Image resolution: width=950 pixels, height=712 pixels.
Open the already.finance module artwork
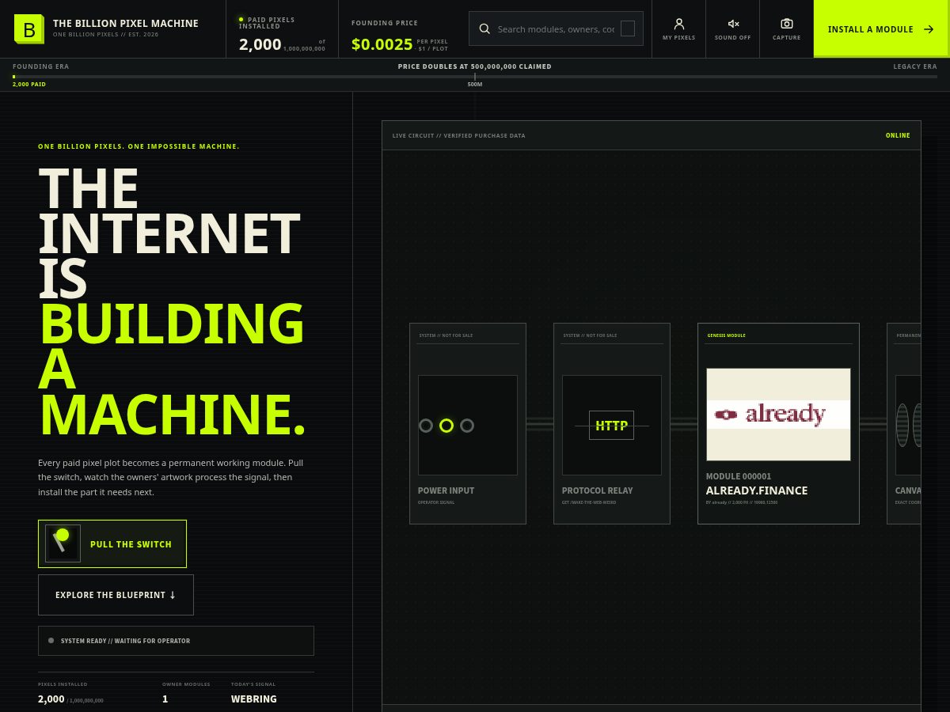click(778, 415)
